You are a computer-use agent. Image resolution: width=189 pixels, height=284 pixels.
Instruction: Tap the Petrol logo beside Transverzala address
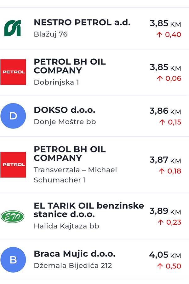click(13, 165)
